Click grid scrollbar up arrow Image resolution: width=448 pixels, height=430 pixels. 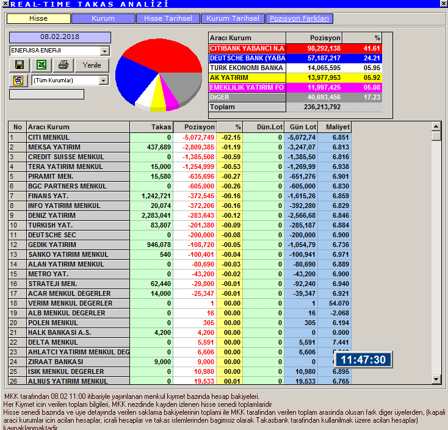pyautogui.click(x=436, y=126)
